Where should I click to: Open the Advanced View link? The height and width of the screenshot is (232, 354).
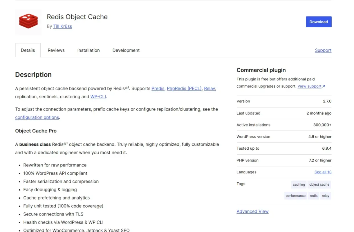(252, 211)
